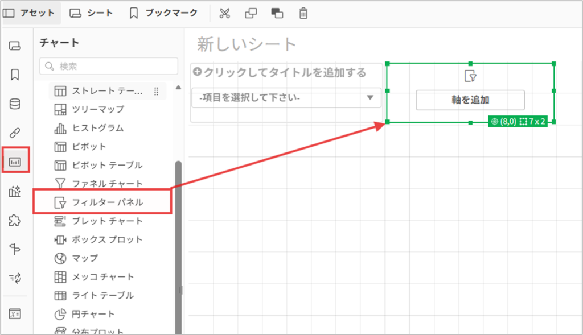Click the chart list vertical scrollbar
This screenshot has height=335, width=583.
point(178,228)
